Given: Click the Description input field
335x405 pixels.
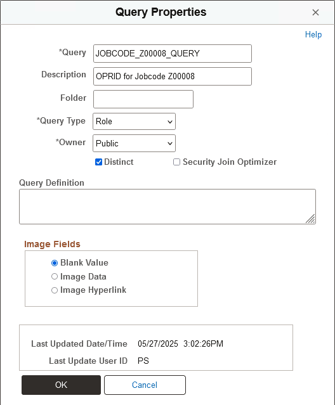Looking at the screenshot, I should (173, 76).
